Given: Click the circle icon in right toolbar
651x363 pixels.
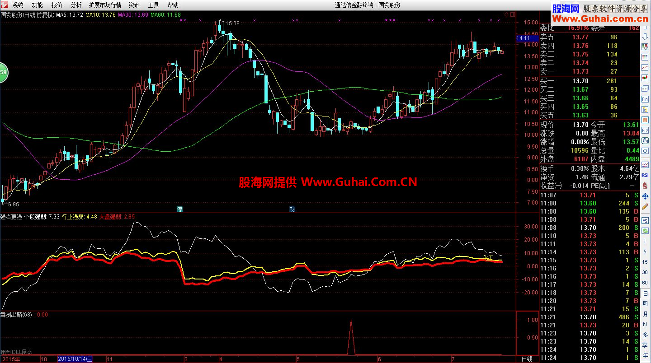Looking at the screenshot, I should 645,150.
